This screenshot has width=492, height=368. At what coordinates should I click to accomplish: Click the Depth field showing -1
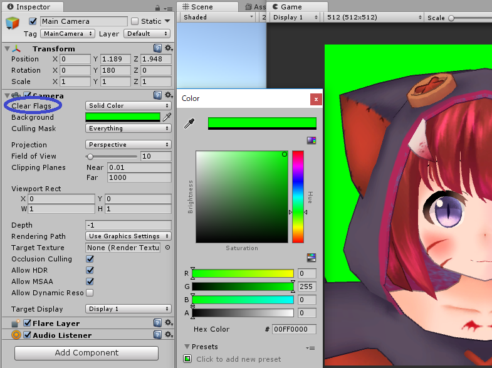[128, 225]
